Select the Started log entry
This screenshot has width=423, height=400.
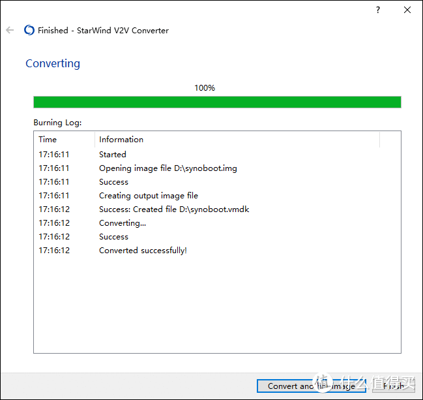(x=113, y=155)
